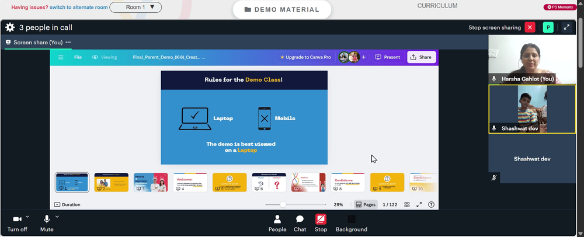
Task: Click the red Stop sharing icon
Action: [x=321, y=219]
